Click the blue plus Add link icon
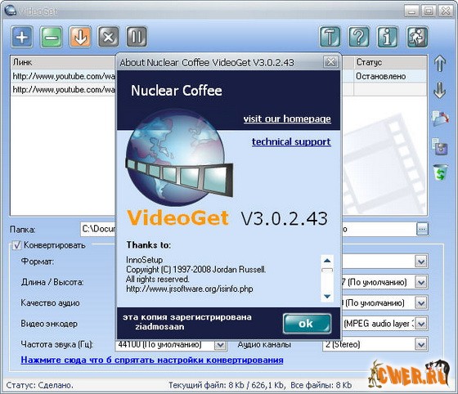This screenshot has width=458, height=394. (22, 37)
